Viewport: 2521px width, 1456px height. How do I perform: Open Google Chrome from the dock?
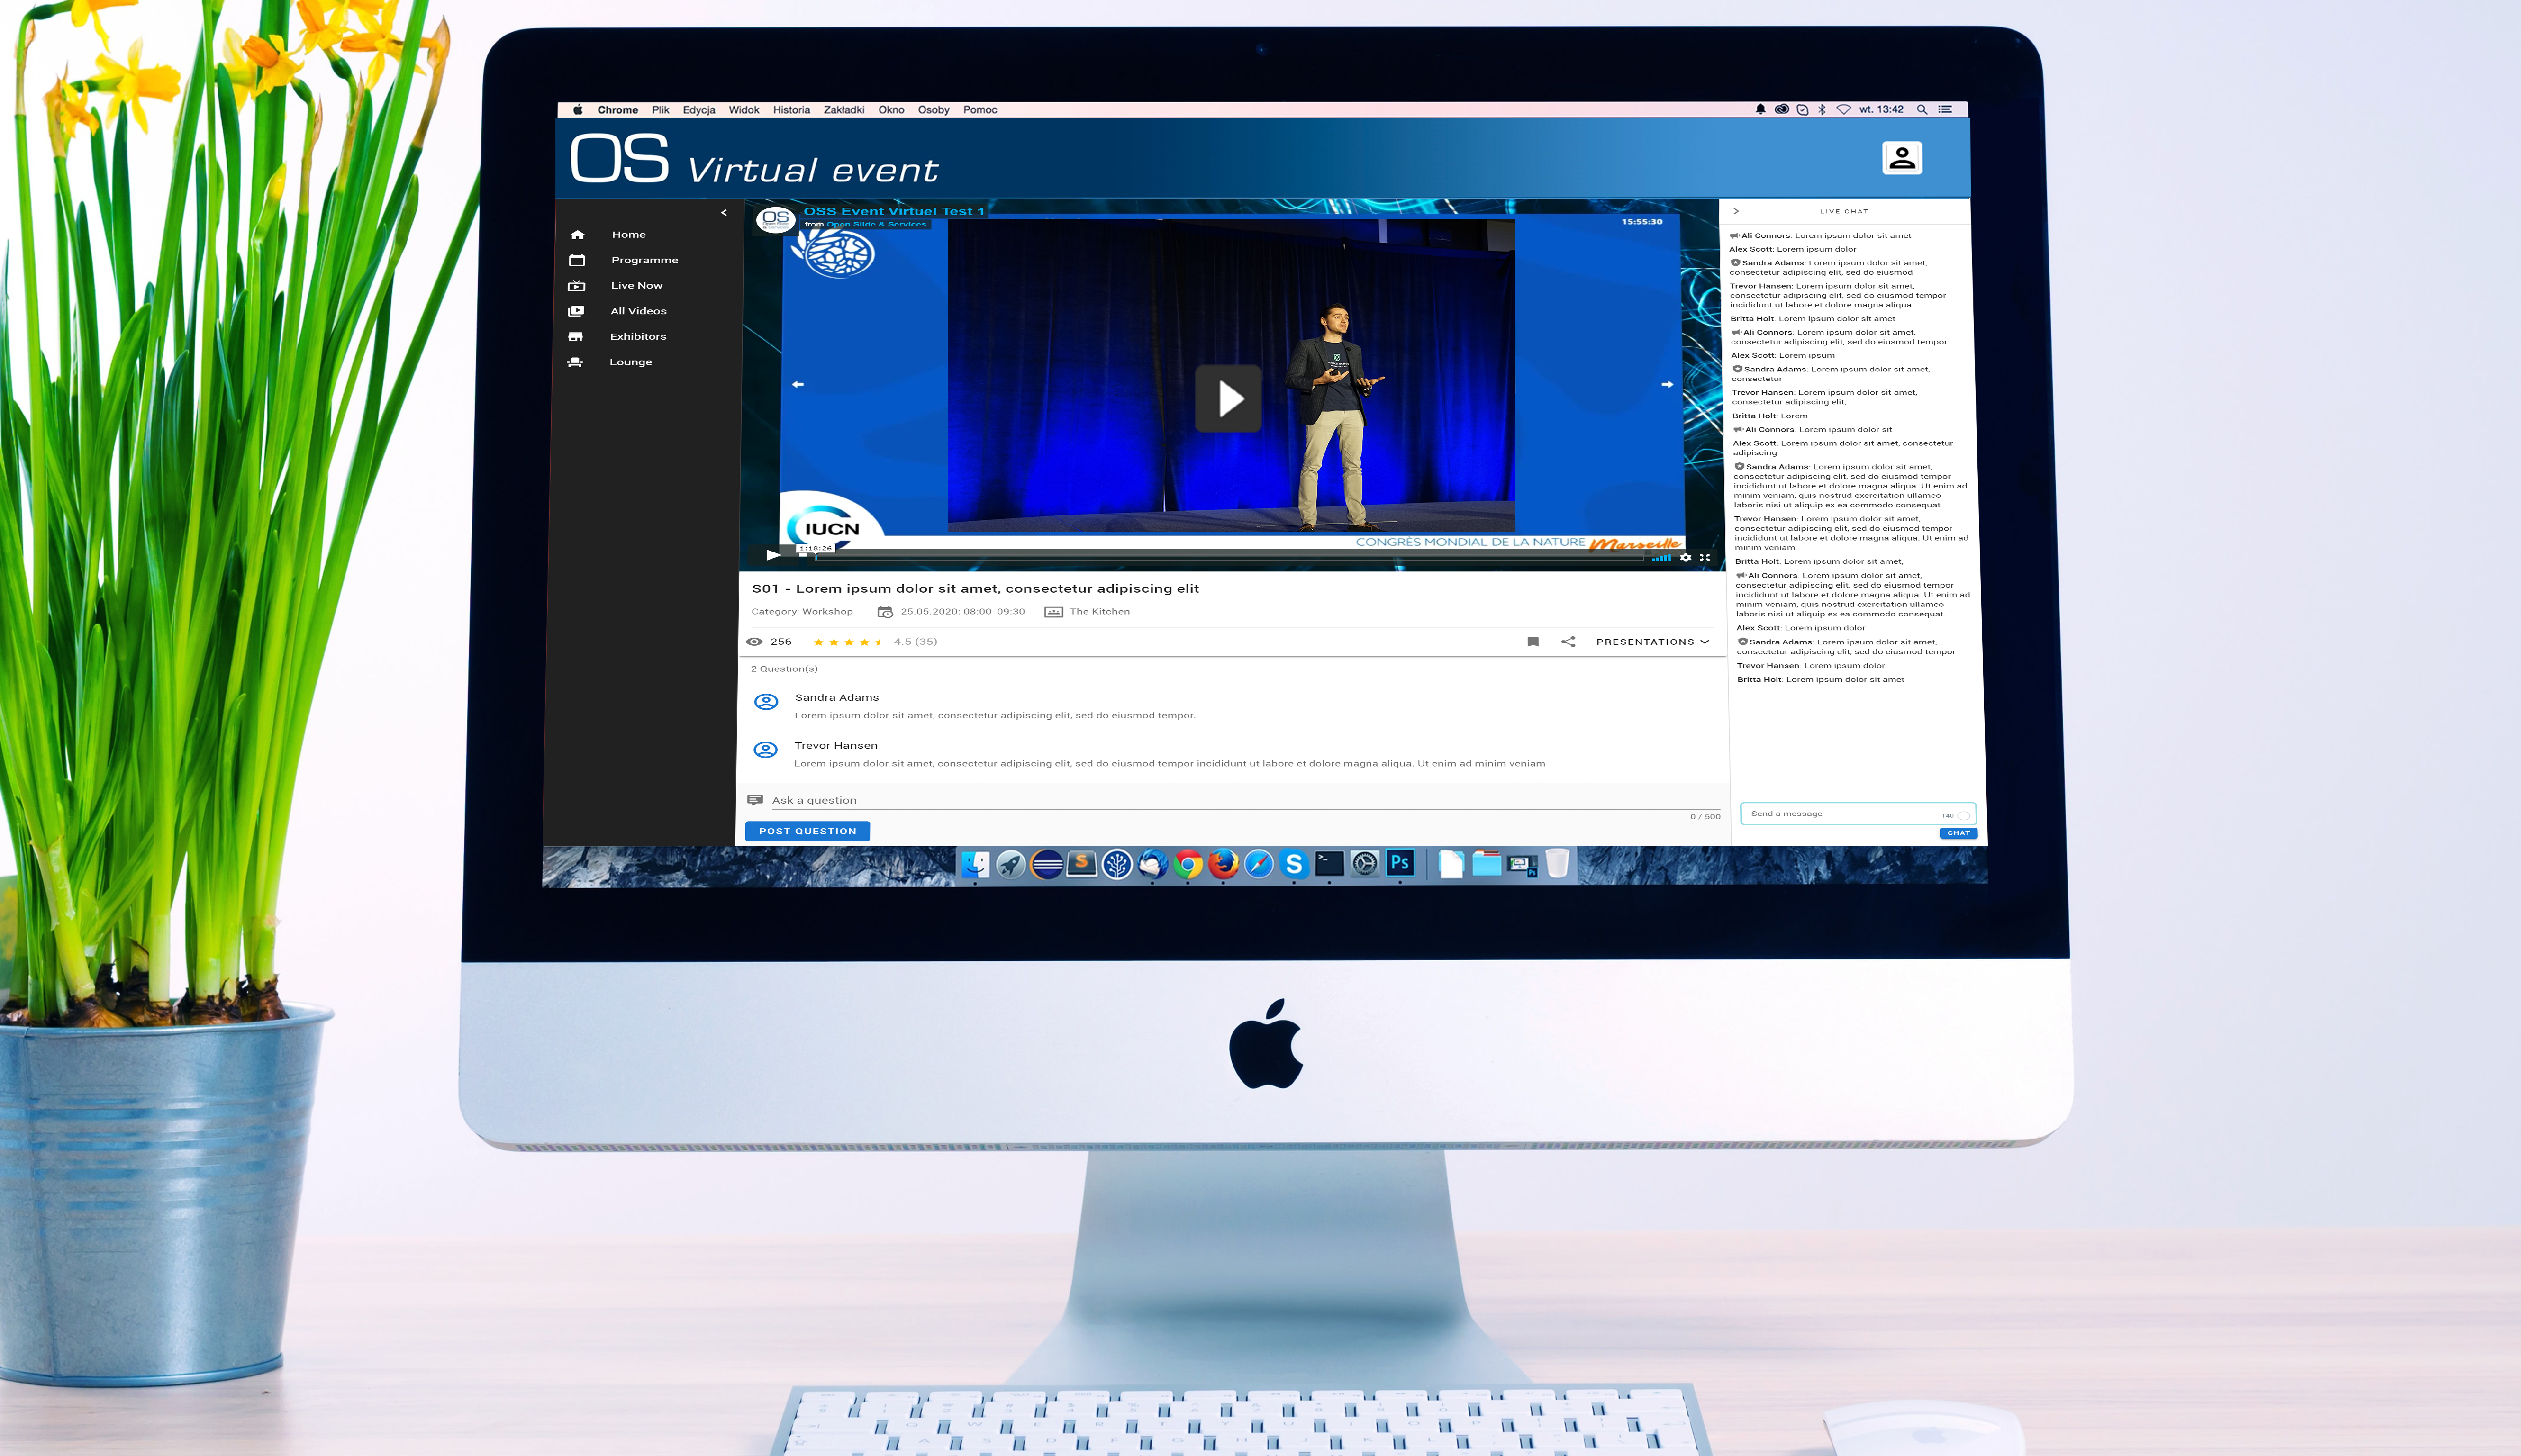(x=1188, y=864)
